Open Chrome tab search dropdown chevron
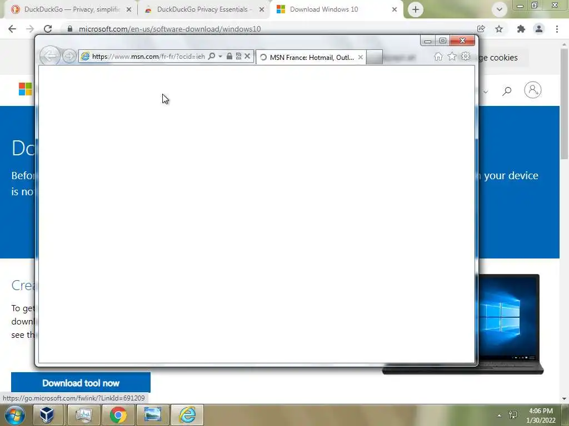Viewport: 569px width, 426px height. [500, 9]
